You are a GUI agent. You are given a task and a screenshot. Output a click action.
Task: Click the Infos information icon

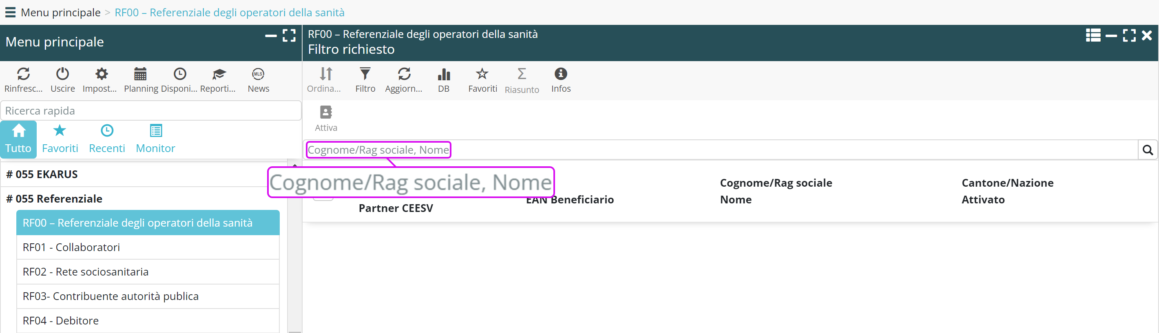561,74
